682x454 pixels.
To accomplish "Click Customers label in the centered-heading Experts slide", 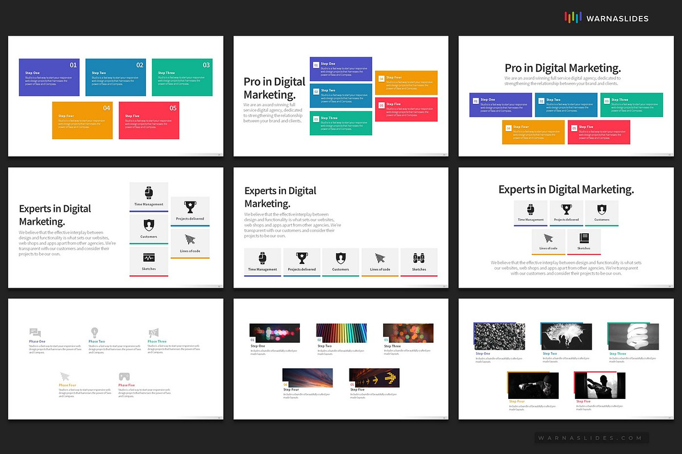I will point(602,220).
